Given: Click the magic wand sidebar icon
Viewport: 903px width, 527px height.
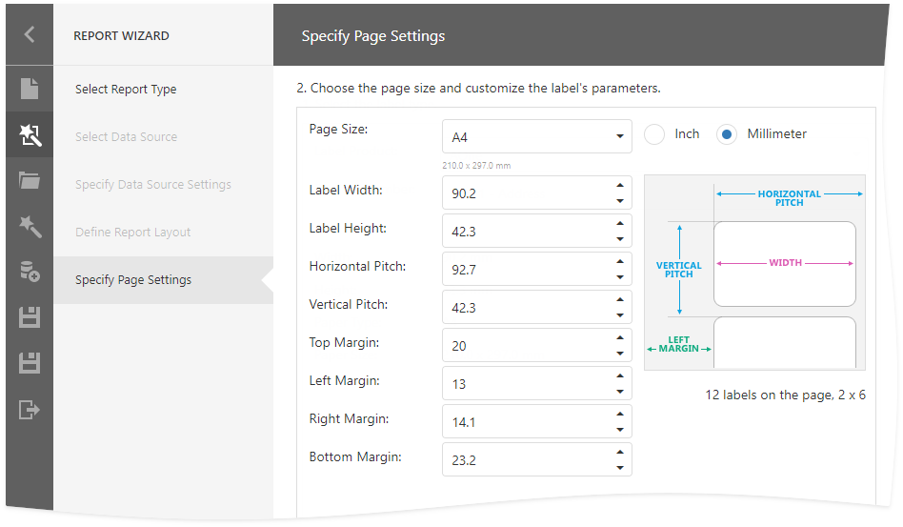Looking at the screenshot, I should 30,226.
